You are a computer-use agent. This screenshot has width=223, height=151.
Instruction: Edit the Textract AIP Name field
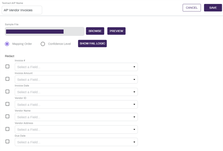coord(22,10)
